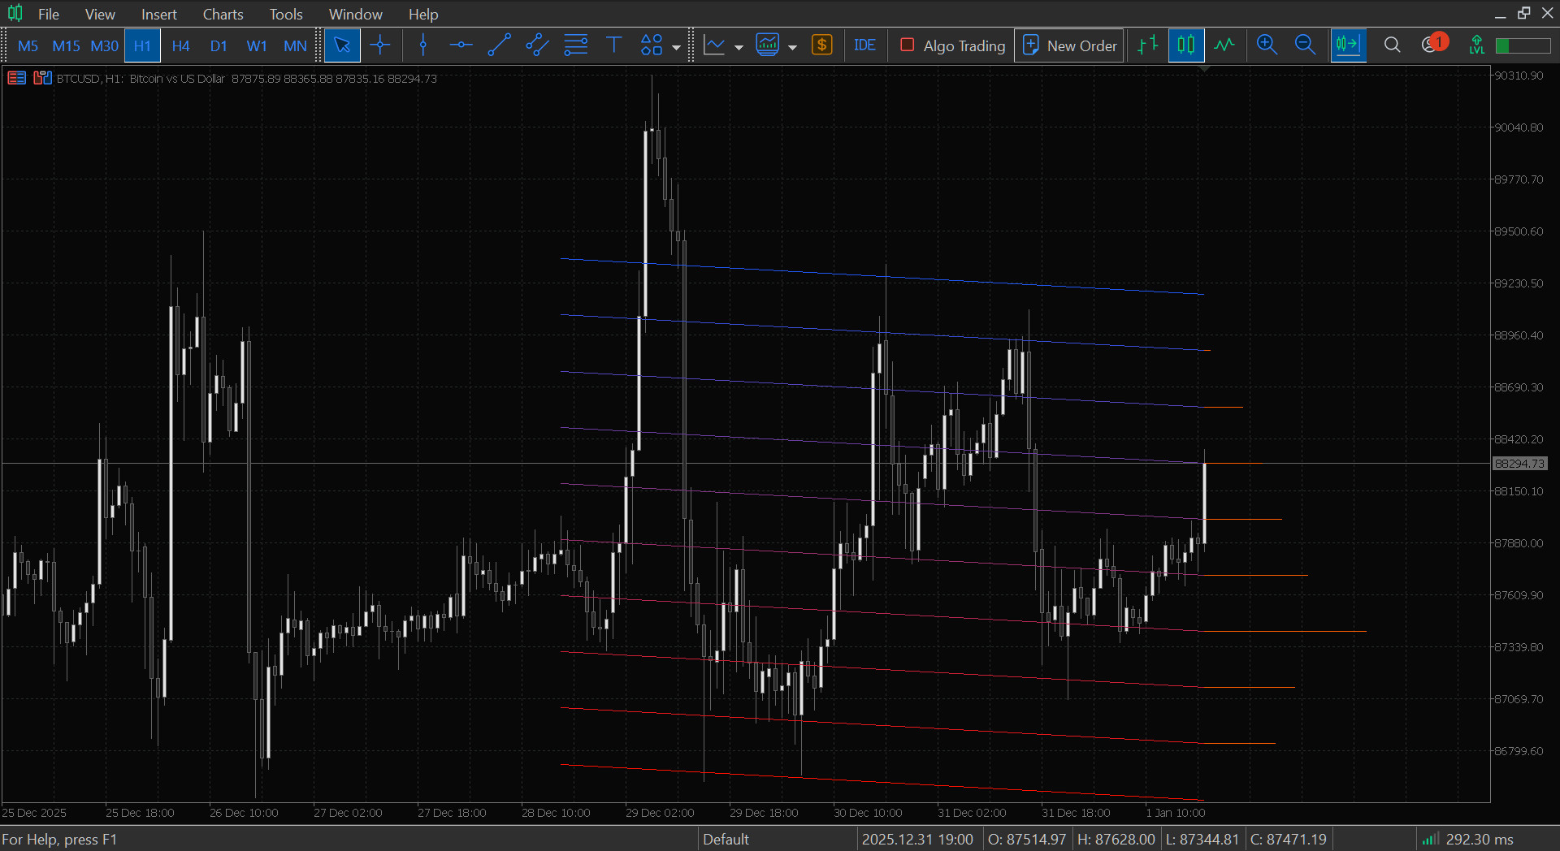Click the LVL signal icon

point(1476,45)
